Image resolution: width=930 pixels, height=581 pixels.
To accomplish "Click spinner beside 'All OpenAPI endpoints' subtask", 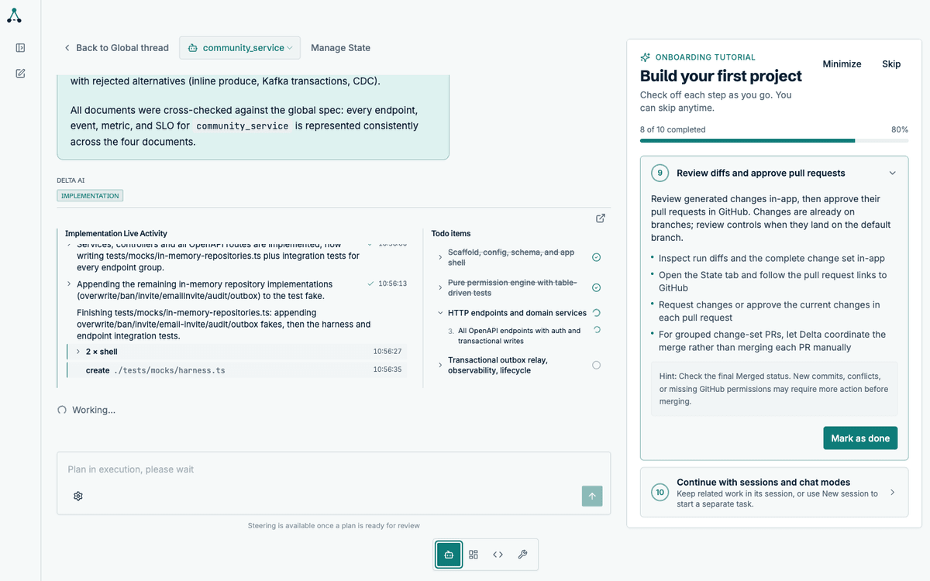I will click(597, 330).
